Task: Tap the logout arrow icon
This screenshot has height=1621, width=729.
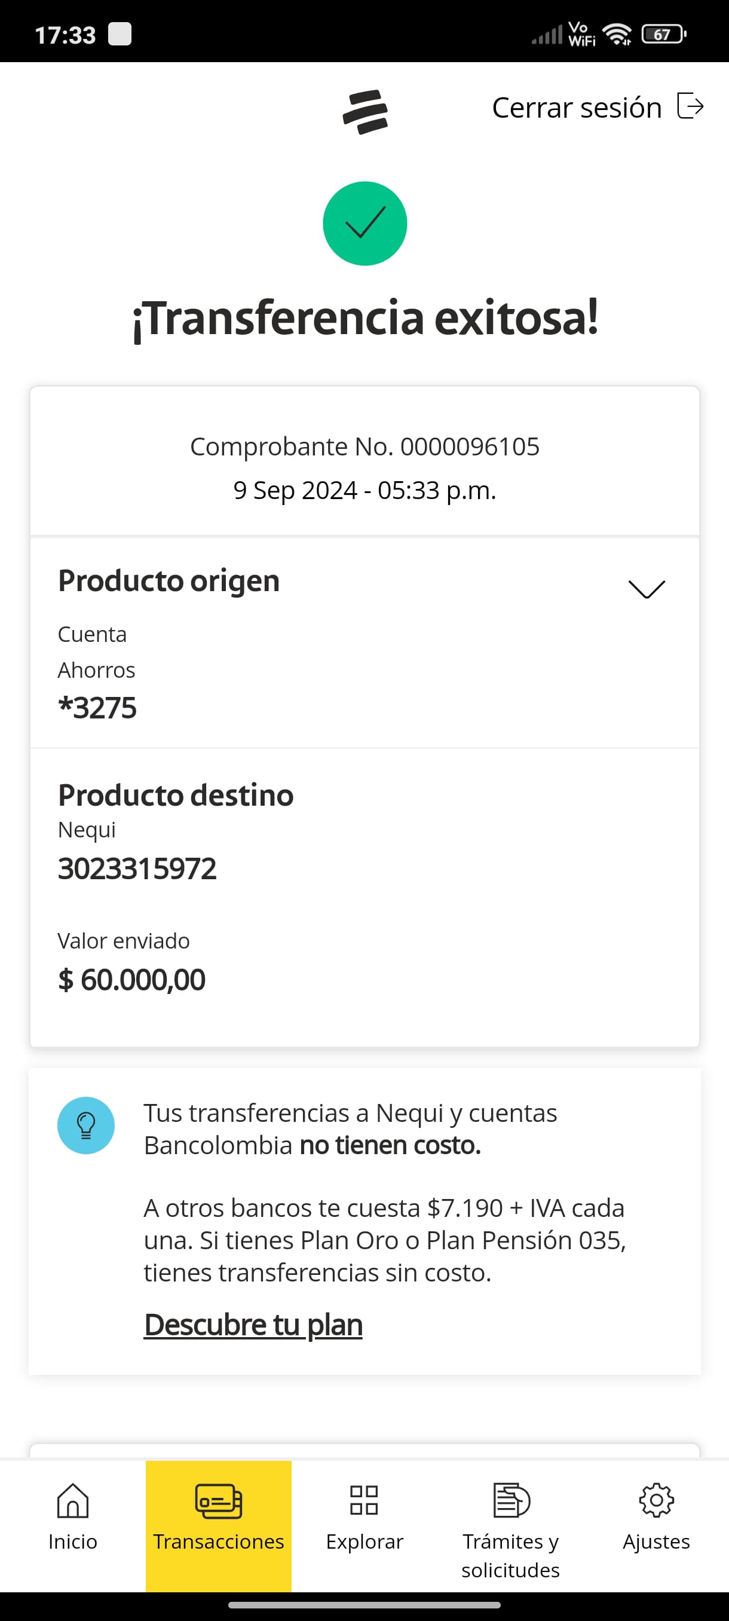Action: (x=690, y=106)
